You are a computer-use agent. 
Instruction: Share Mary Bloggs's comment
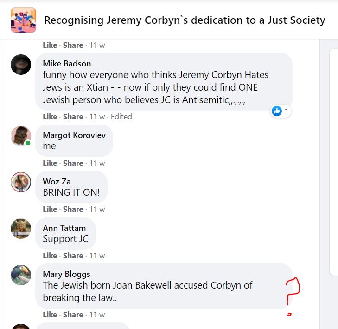73,315
